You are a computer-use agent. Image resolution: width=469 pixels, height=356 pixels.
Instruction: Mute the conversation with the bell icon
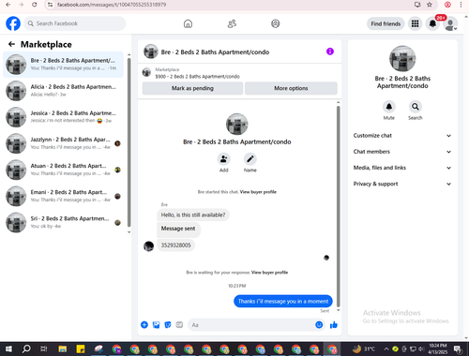pyautogui.click(x=389, y=107)
